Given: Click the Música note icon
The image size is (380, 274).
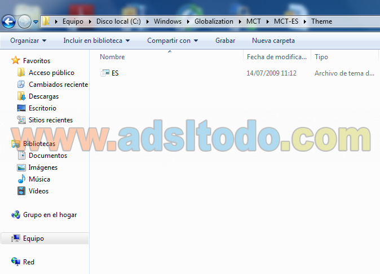Looking at the screenshot, I should [x=21, y=179].
